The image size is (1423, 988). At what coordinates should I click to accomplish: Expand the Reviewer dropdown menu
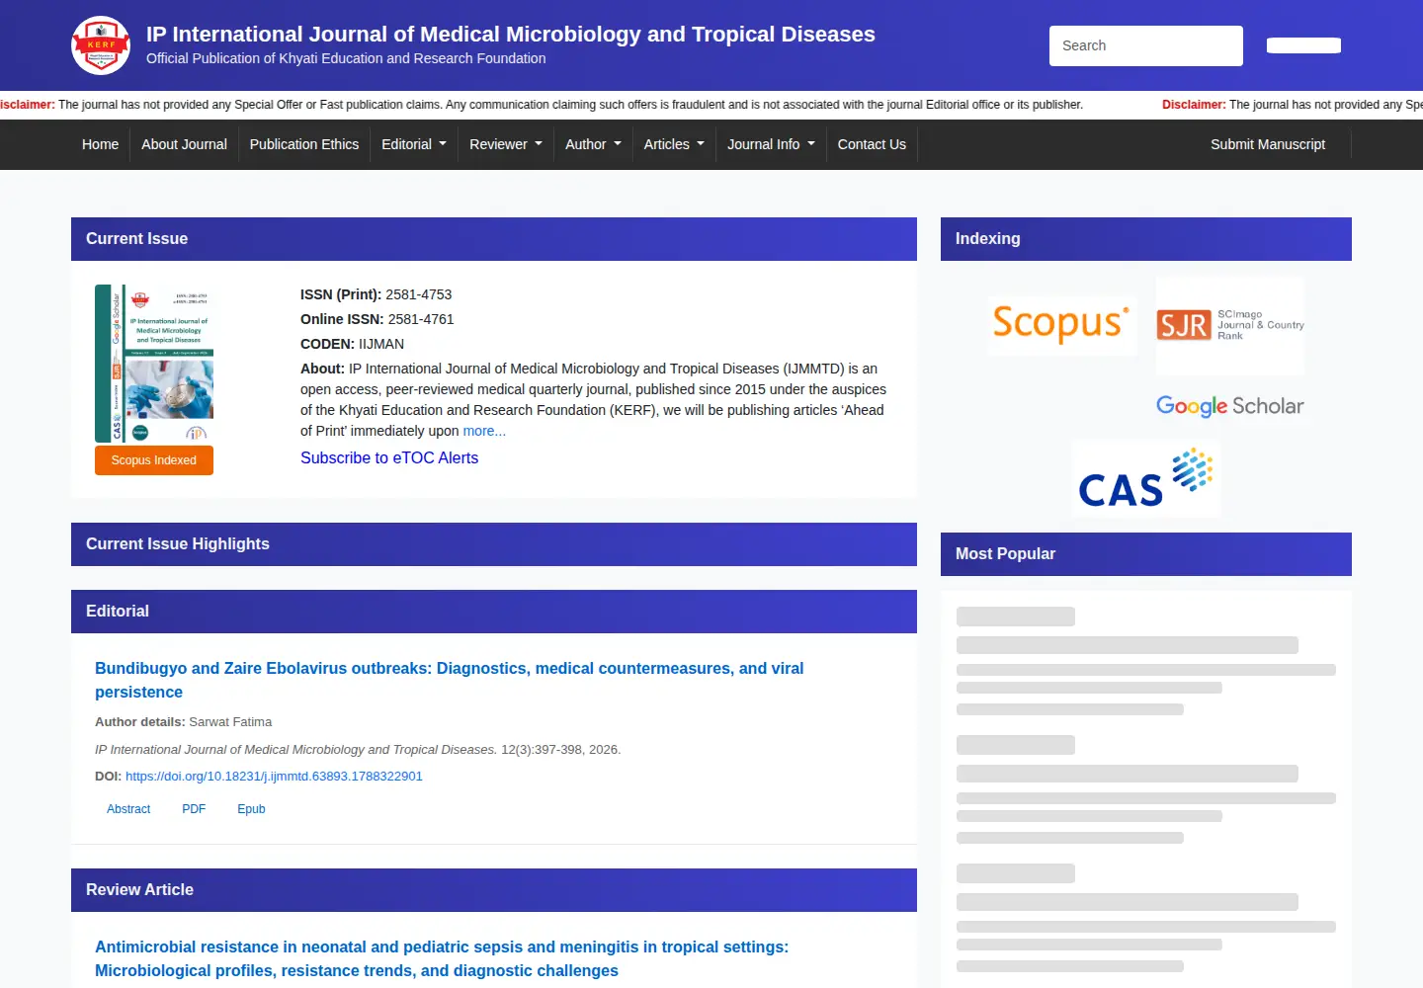506,144
